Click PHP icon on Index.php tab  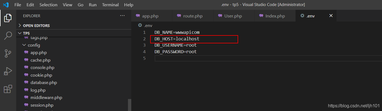tap(261, 16)
